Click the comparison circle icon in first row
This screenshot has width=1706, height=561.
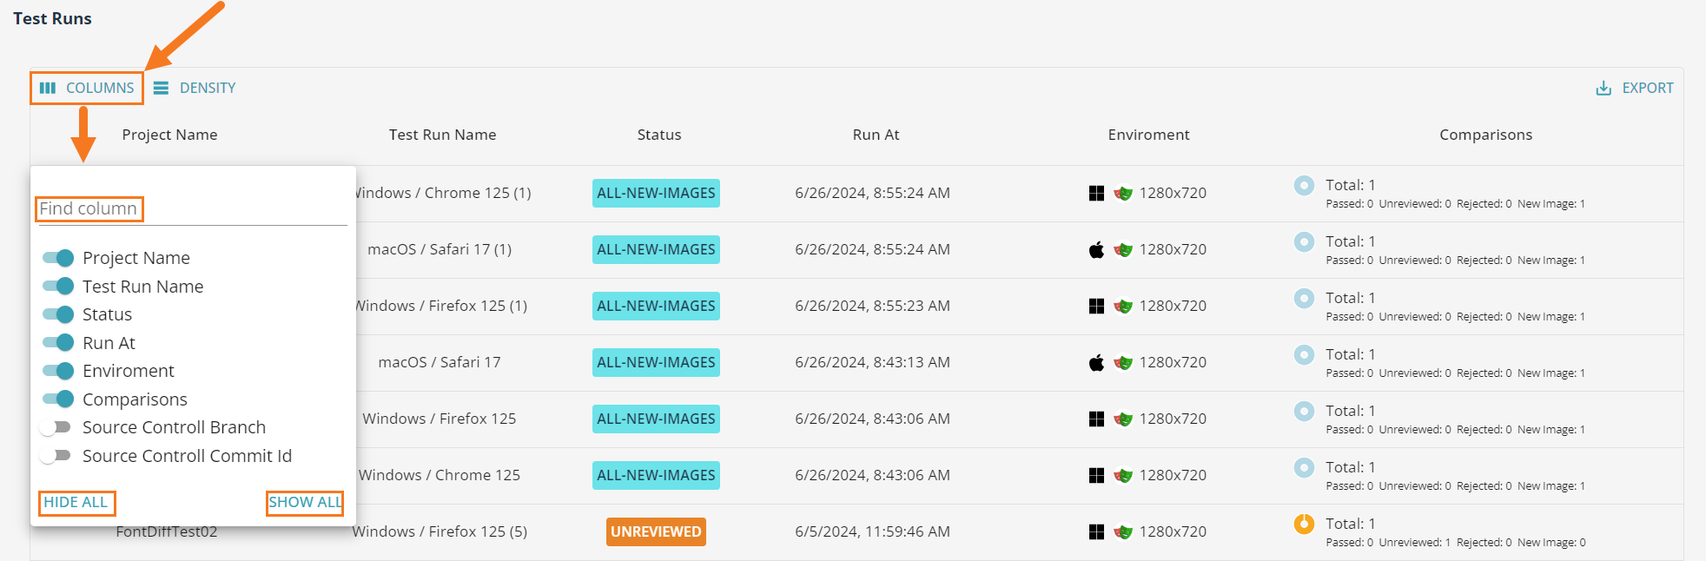[x=1304, y=185]
